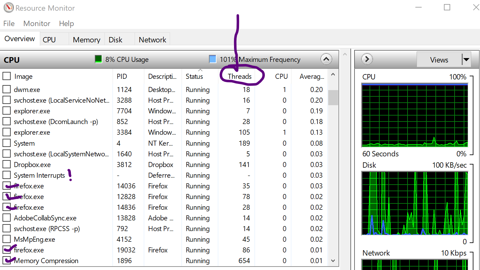Sort by the Description column header
Screen dimensions: 480x270
163,77
